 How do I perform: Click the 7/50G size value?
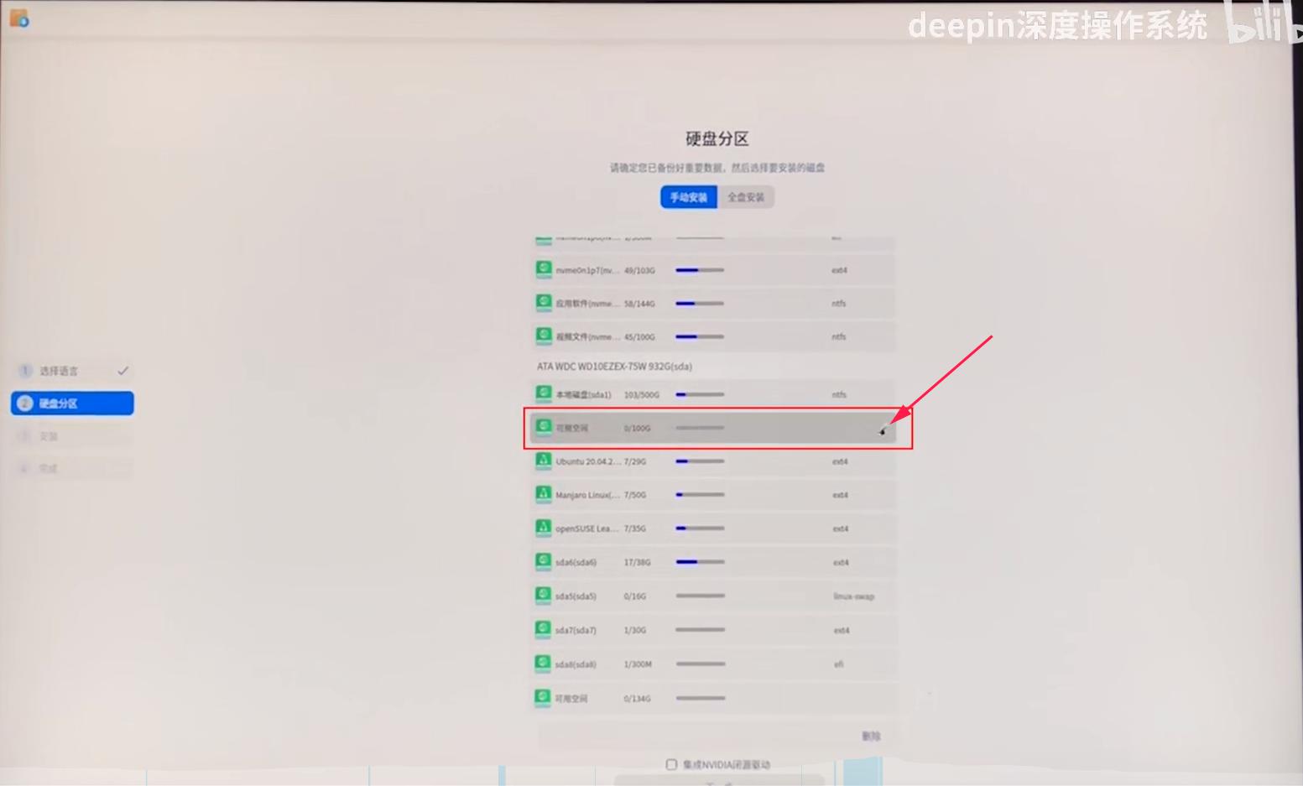tap(635, 495)
